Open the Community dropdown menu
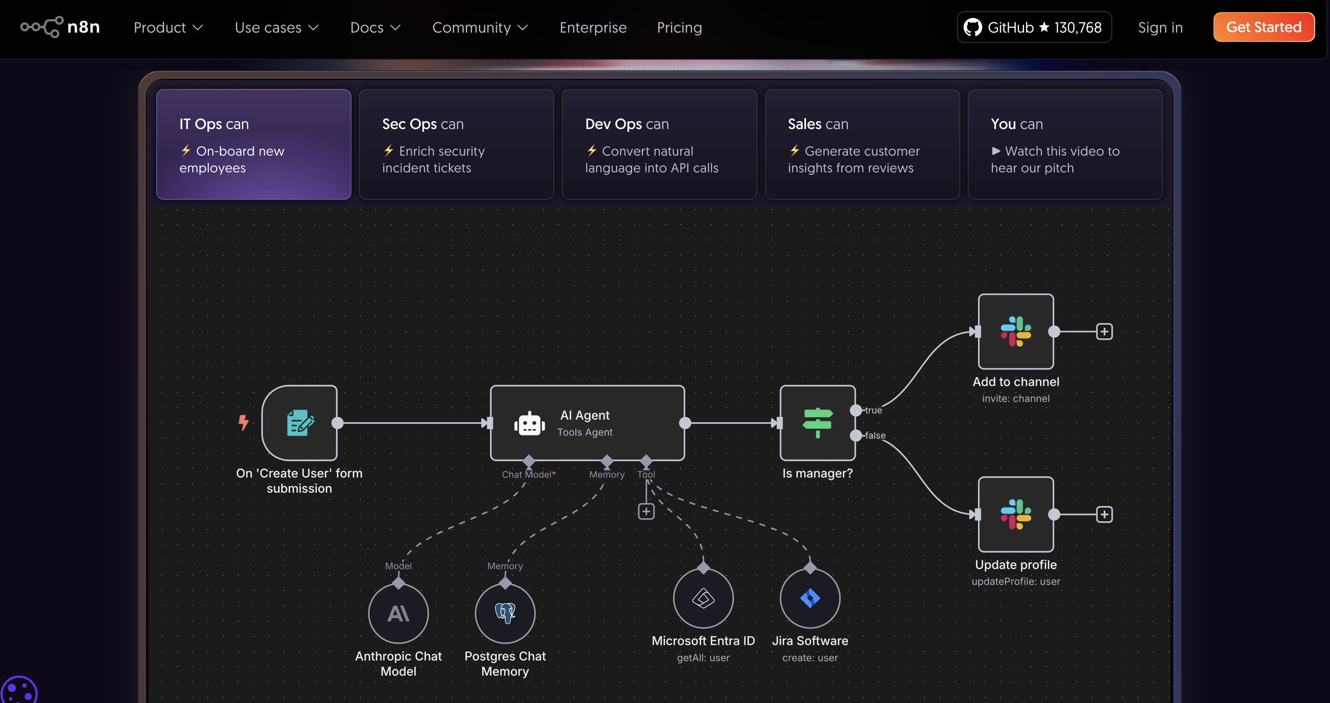The height and width of the screenshot is (703, 1330). tap(480, 27)
